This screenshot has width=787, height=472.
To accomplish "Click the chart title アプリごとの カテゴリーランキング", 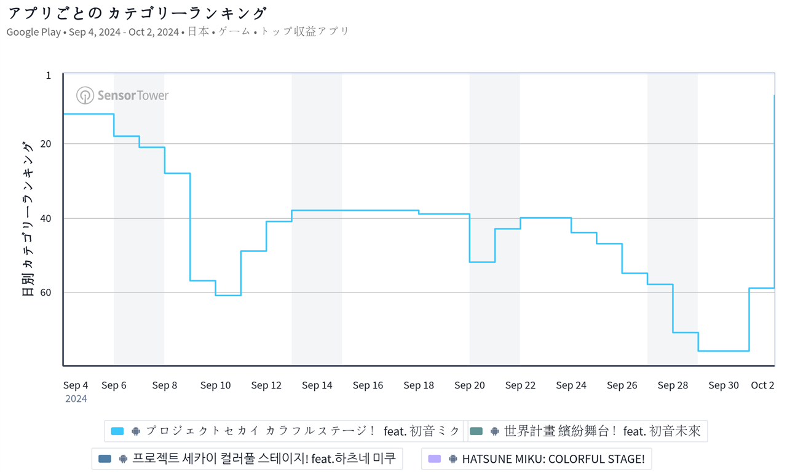I will pyautogui.click(x=138, y=13).
